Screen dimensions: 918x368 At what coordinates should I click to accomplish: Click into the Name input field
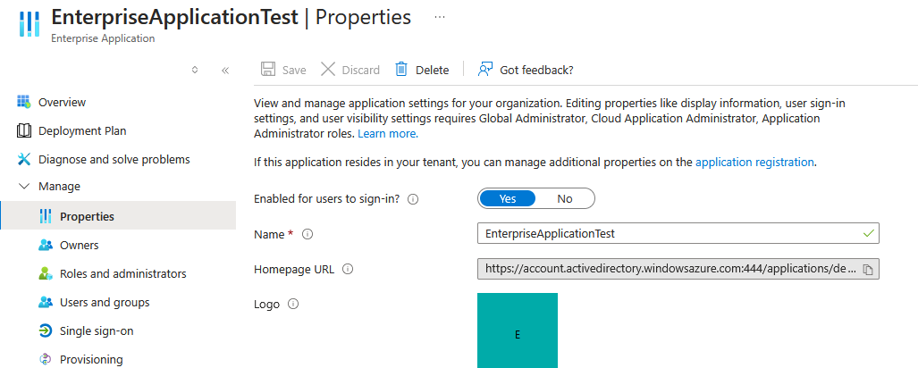pos(678,233)
